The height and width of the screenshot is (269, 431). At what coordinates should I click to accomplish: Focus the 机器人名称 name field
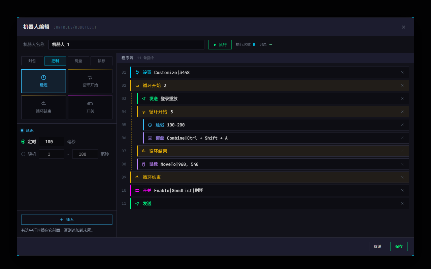[126, 45]
